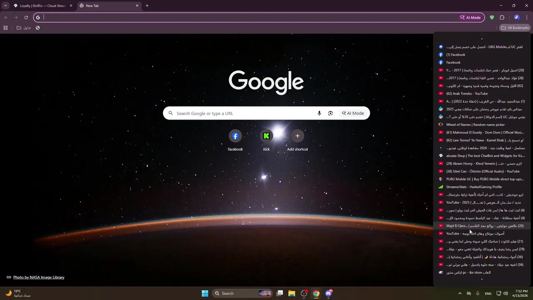Viewport: 533px width, 300px height.
Task: Open Task View on the taskbar
Action: pos(280,293)
